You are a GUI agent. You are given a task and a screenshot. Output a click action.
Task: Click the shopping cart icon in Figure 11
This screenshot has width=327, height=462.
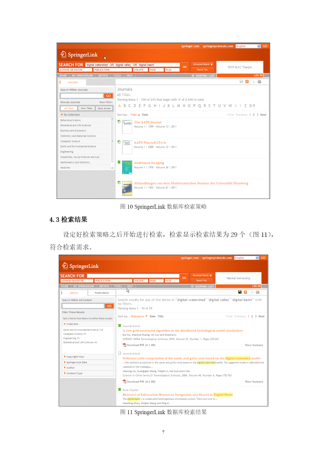coord(192,286)
